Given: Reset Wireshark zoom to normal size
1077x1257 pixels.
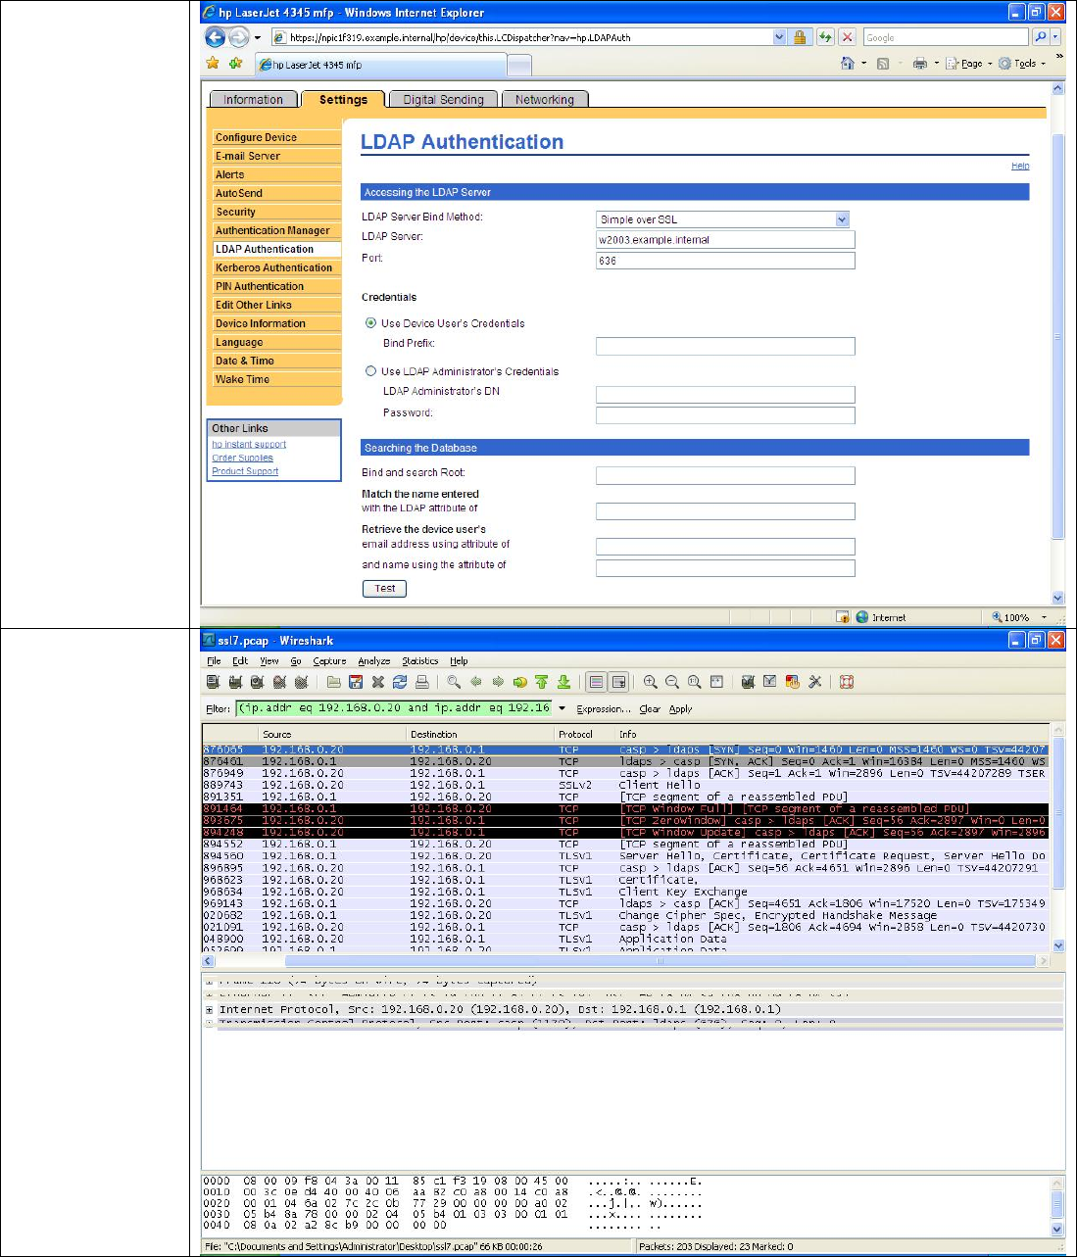Looking at the screenshot, I should [694, 682].
